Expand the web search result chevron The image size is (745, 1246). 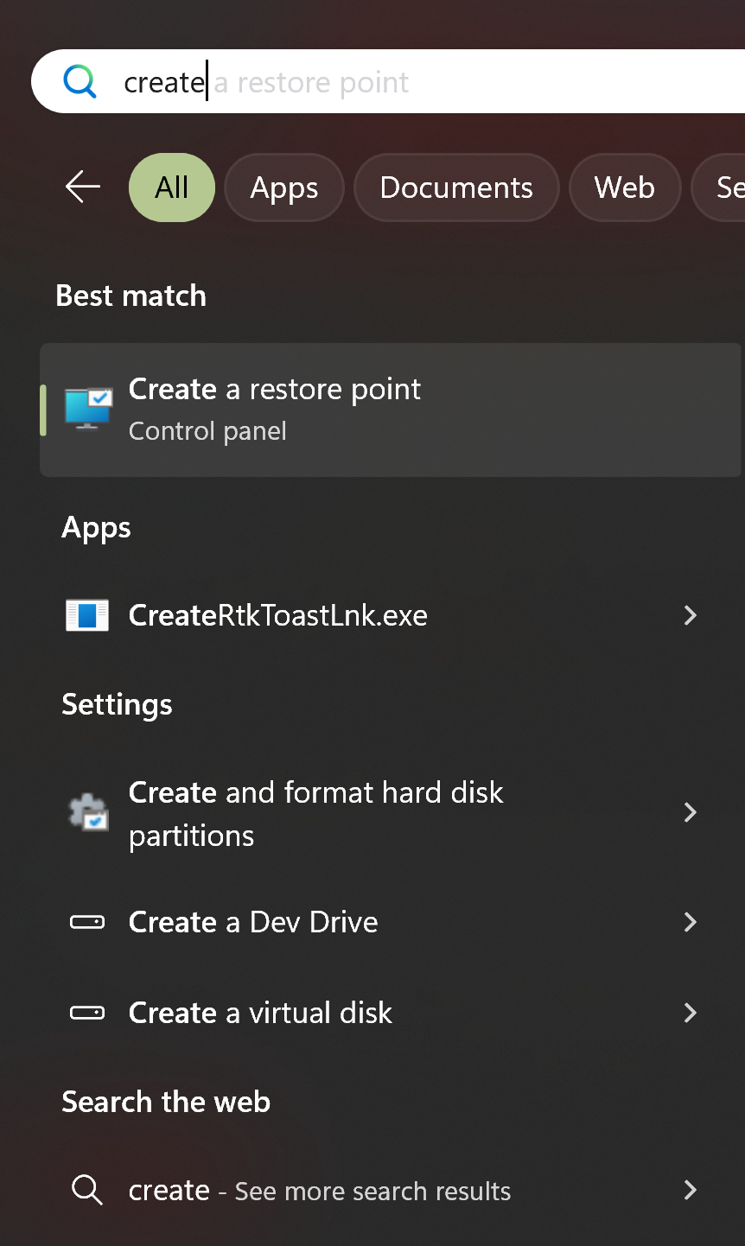pos(690,1190)
